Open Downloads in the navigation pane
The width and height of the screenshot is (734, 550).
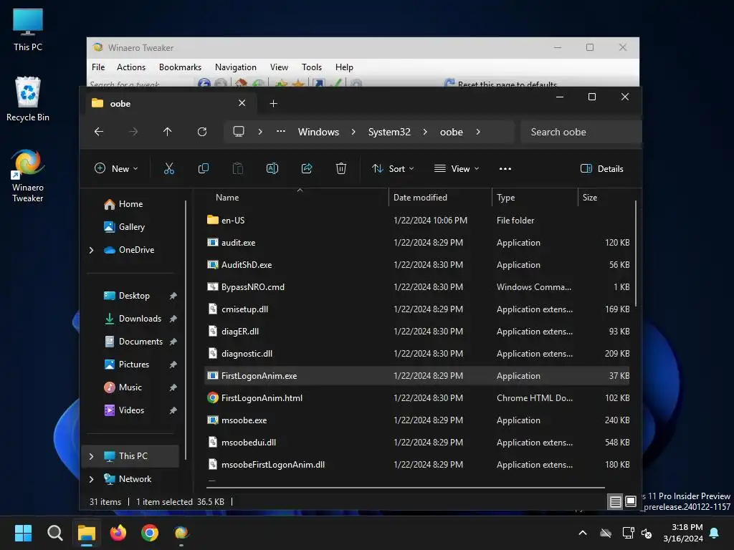tap(130, 319)
